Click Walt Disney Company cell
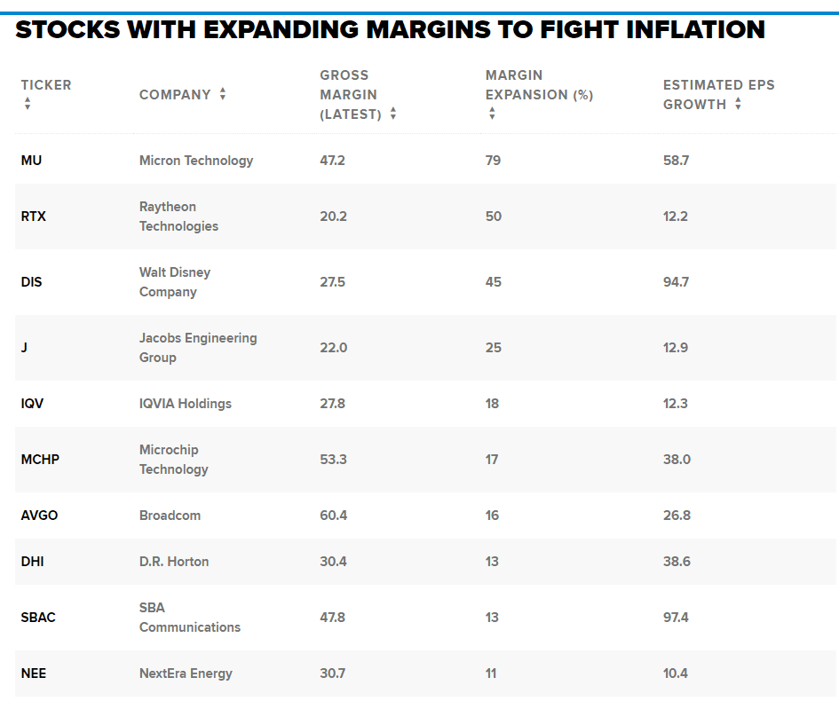 [x=175, y=282]
